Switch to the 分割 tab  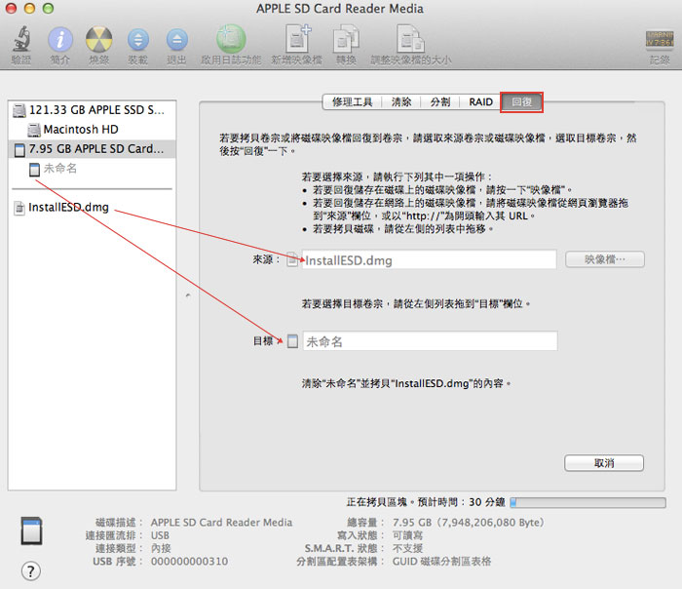[439, 101]
